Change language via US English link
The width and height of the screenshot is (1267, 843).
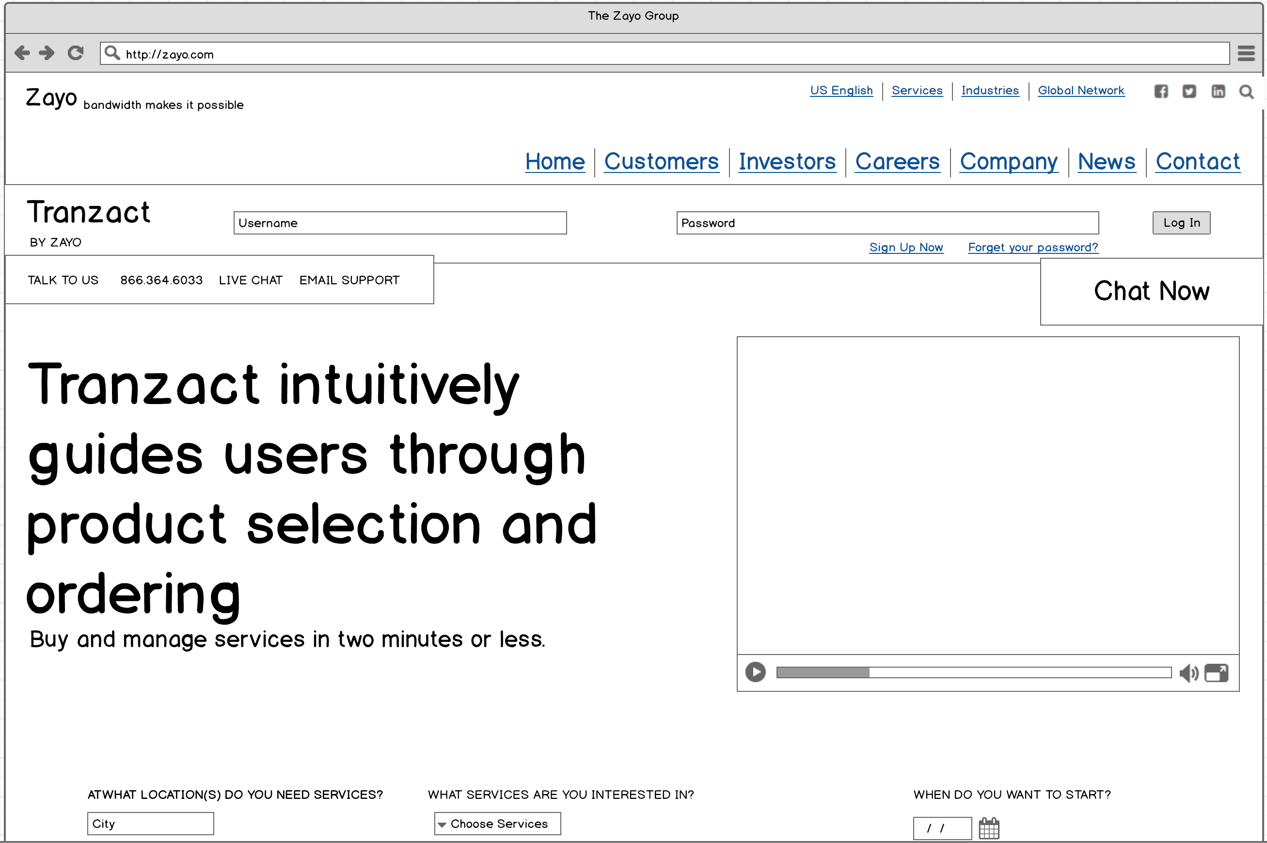pyautogui.click(x=841, y=90)
